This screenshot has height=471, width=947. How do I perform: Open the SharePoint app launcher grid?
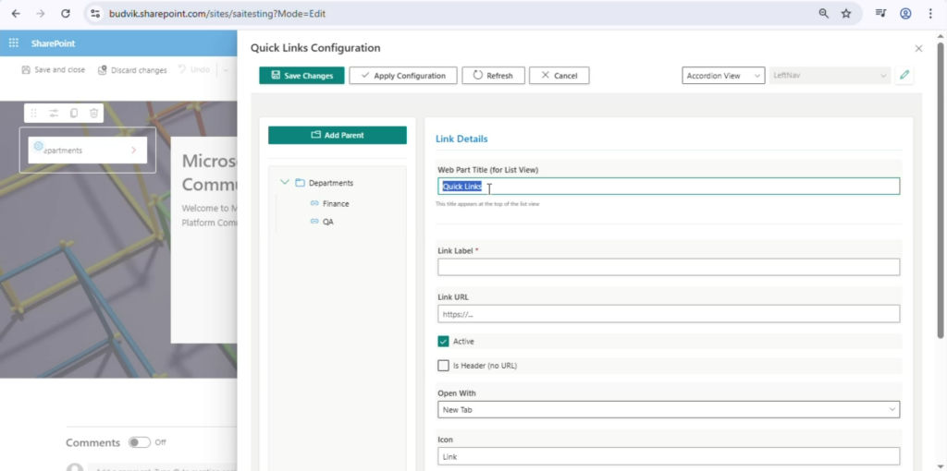tap(14, 43)
